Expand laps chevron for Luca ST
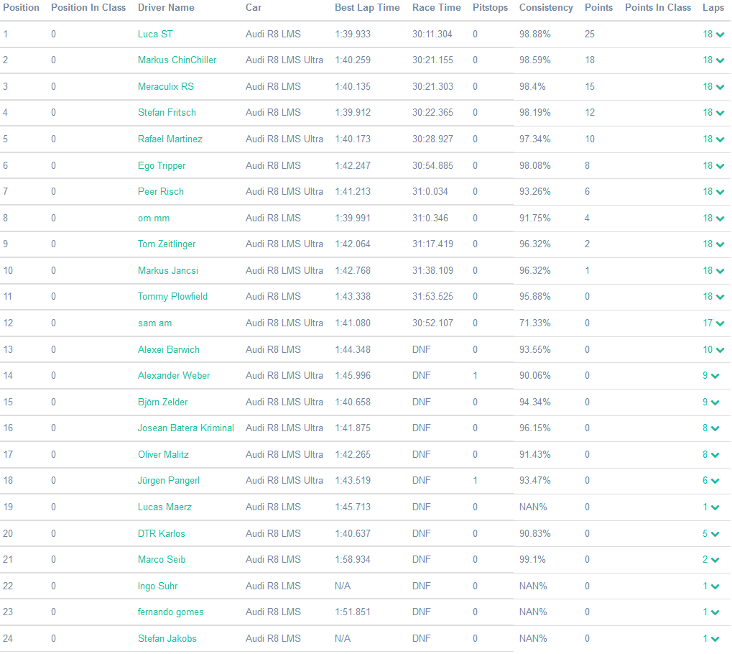 [x=720, y=34]
